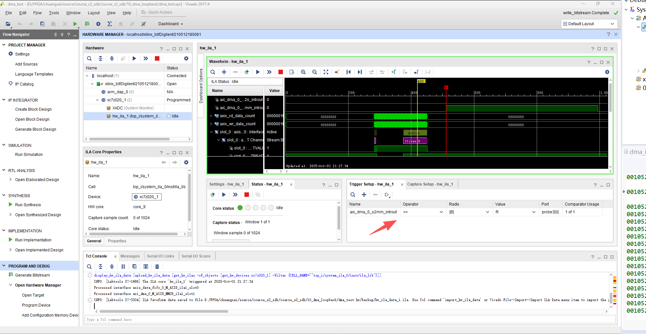Zoom in on the waveform
This screenshot has height=334, width=646.
coord(303,72)
